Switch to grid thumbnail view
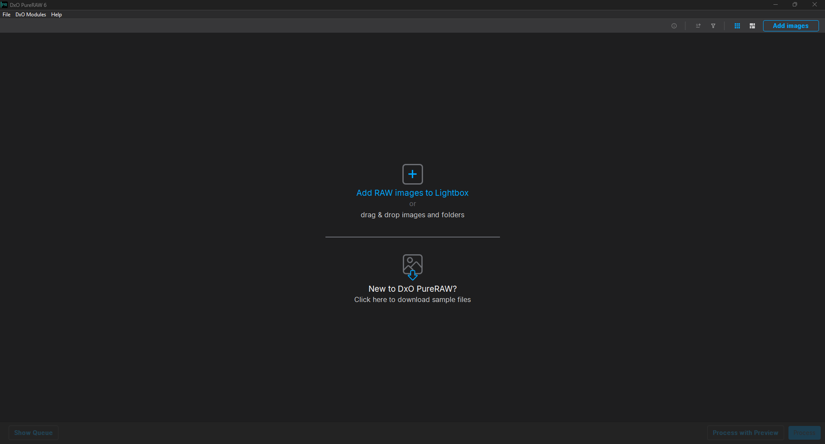This screenshot has height=444, width=825. point(737,26)
